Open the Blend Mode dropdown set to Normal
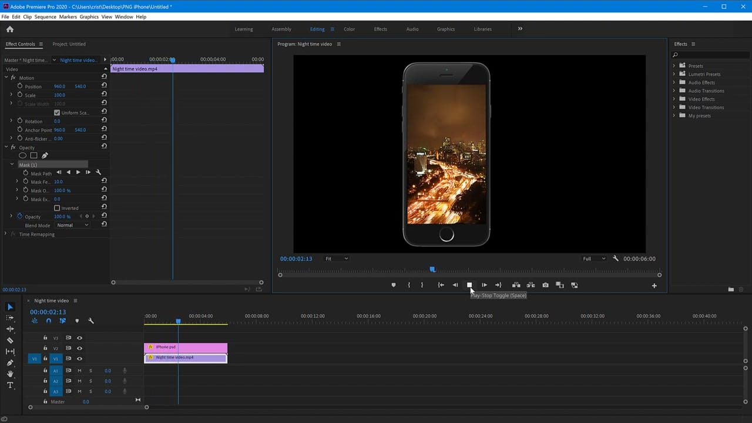Viewport: 752px width, 423px height. (72, 225)
